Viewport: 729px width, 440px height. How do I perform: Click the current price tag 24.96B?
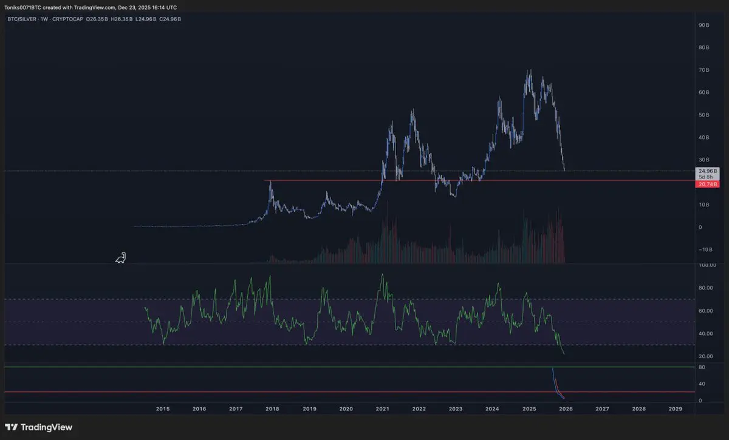tap(708, 171)
